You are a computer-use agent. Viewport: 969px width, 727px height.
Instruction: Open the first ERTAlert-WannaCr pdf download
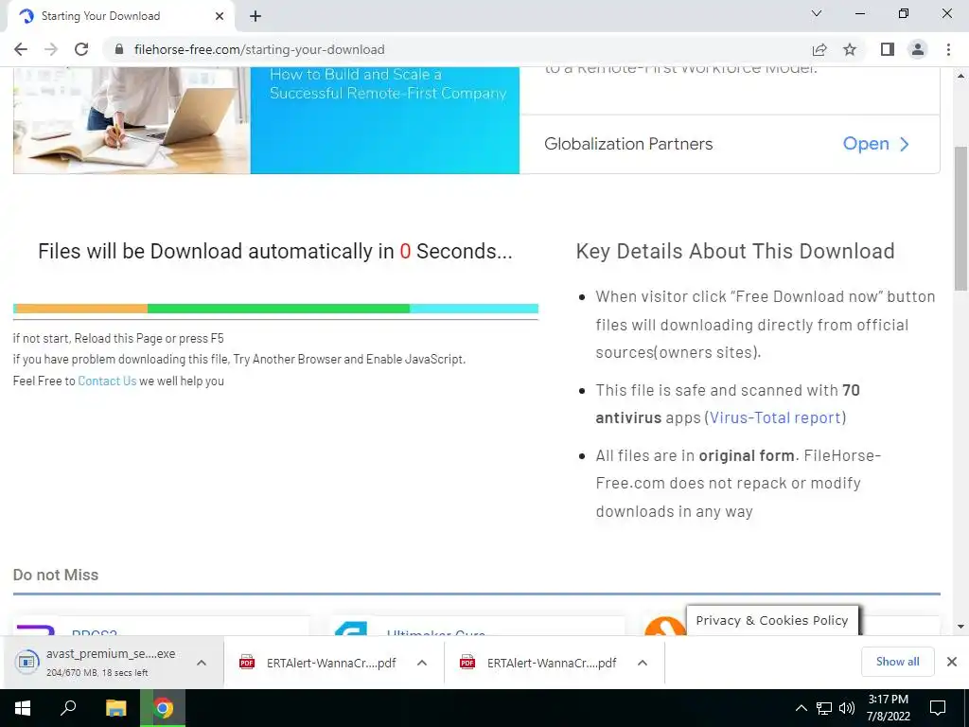(x=318, y=663)
